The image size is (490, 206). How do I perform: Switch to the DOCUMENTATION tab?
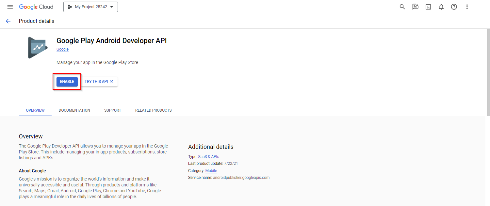(74, 110)
